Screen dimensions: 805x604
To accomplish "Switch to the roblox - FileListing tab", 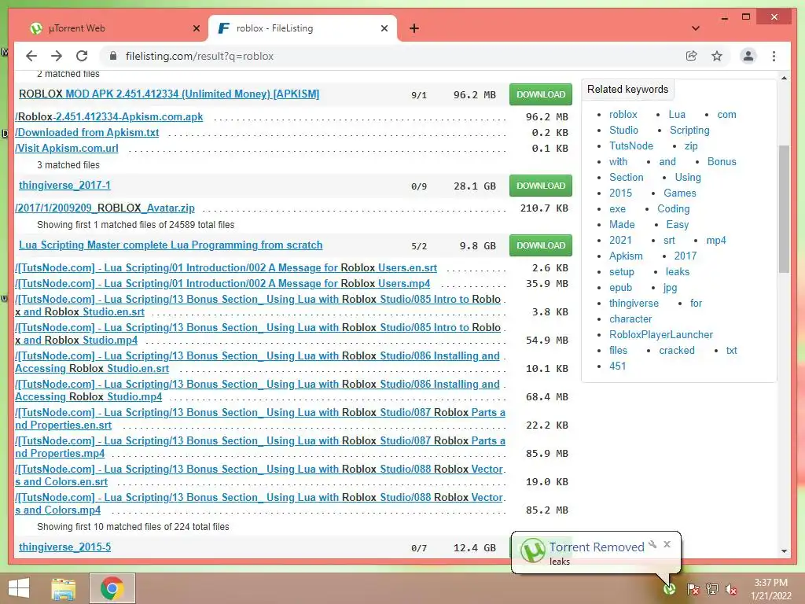I will (x=302, y=28).
